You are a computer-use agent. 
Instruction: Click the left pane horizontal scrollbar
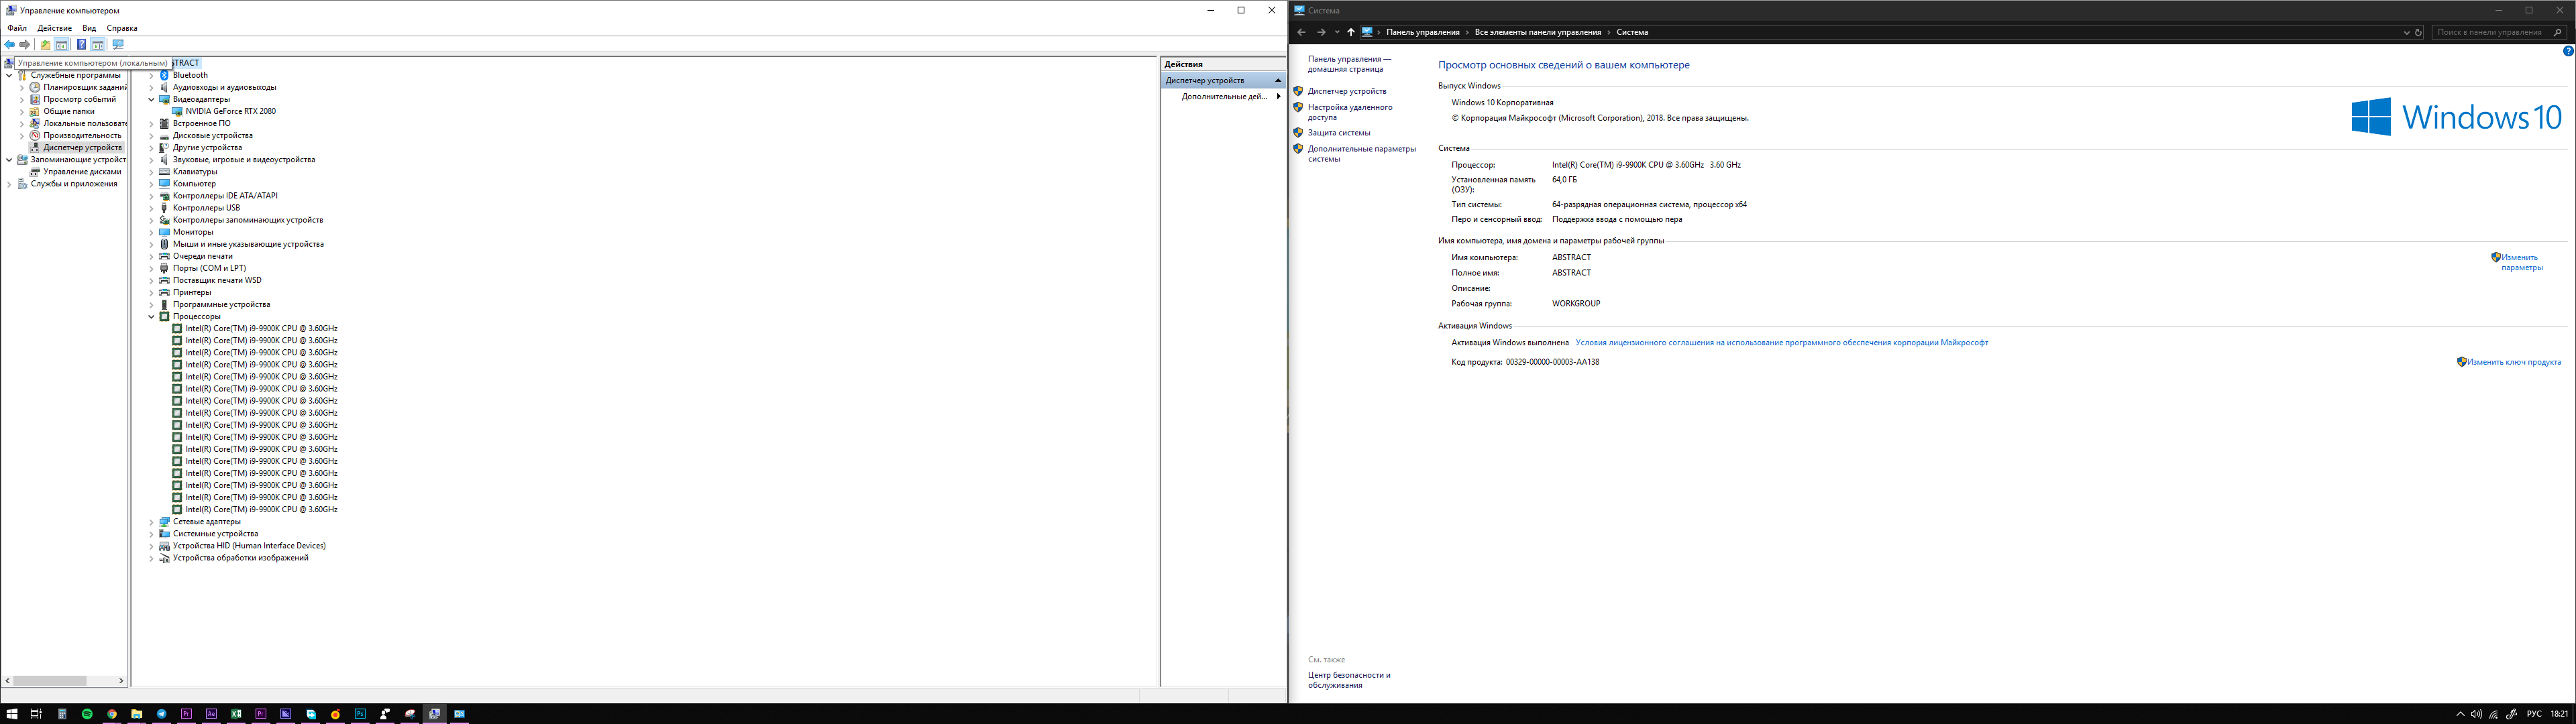(50, 680)
